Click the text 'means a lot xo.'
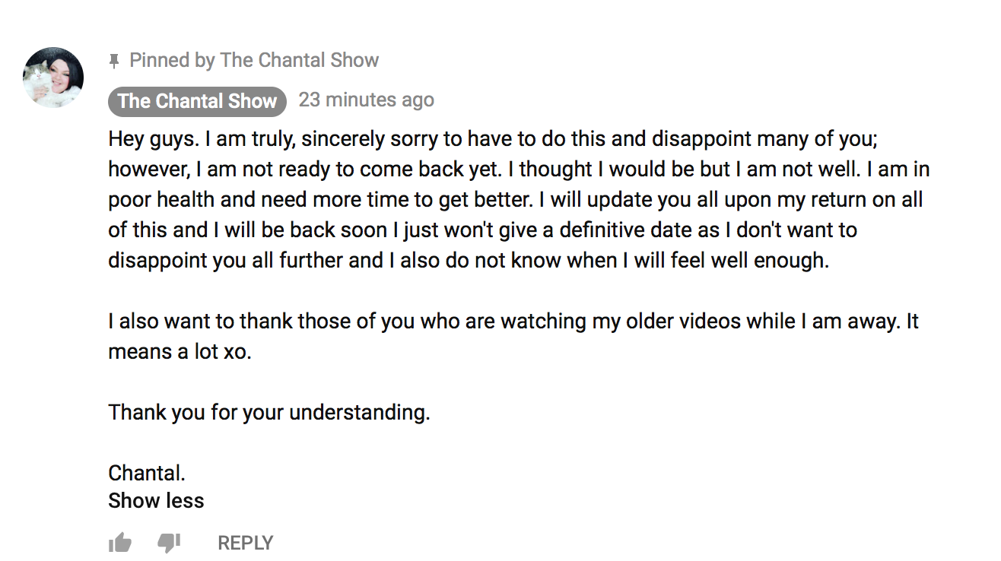This screenshot has height=561, width=1001. tap(180, 351)
